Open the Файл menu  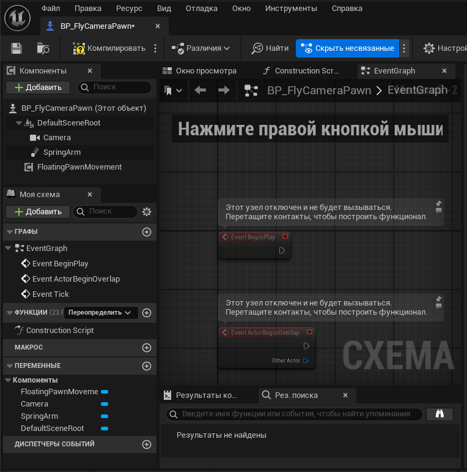51,9
